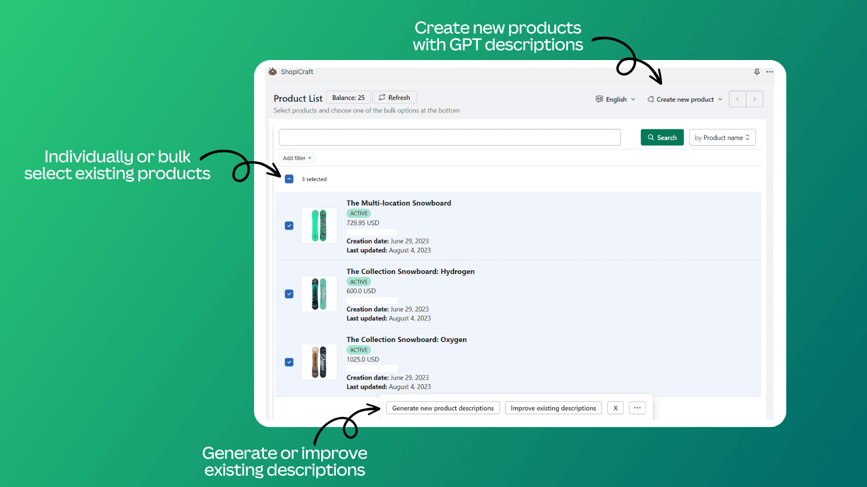
Task: Deselect The Collection Snowboard: Oxygen checkbox
Action: coord(289,361)
